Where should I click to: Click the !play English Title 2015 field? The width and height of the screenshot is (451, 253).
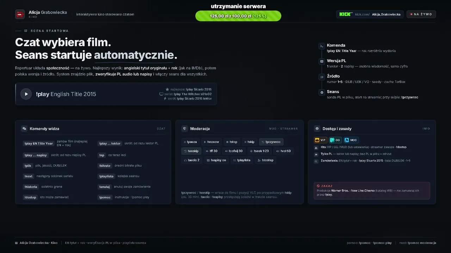coord(116,94)
